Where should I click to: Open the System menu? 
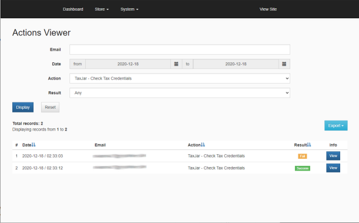(129, 9)
